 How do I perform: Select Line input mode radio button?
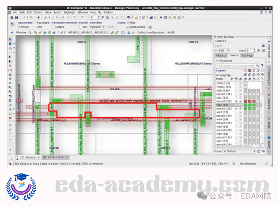[x=35, y=27]
